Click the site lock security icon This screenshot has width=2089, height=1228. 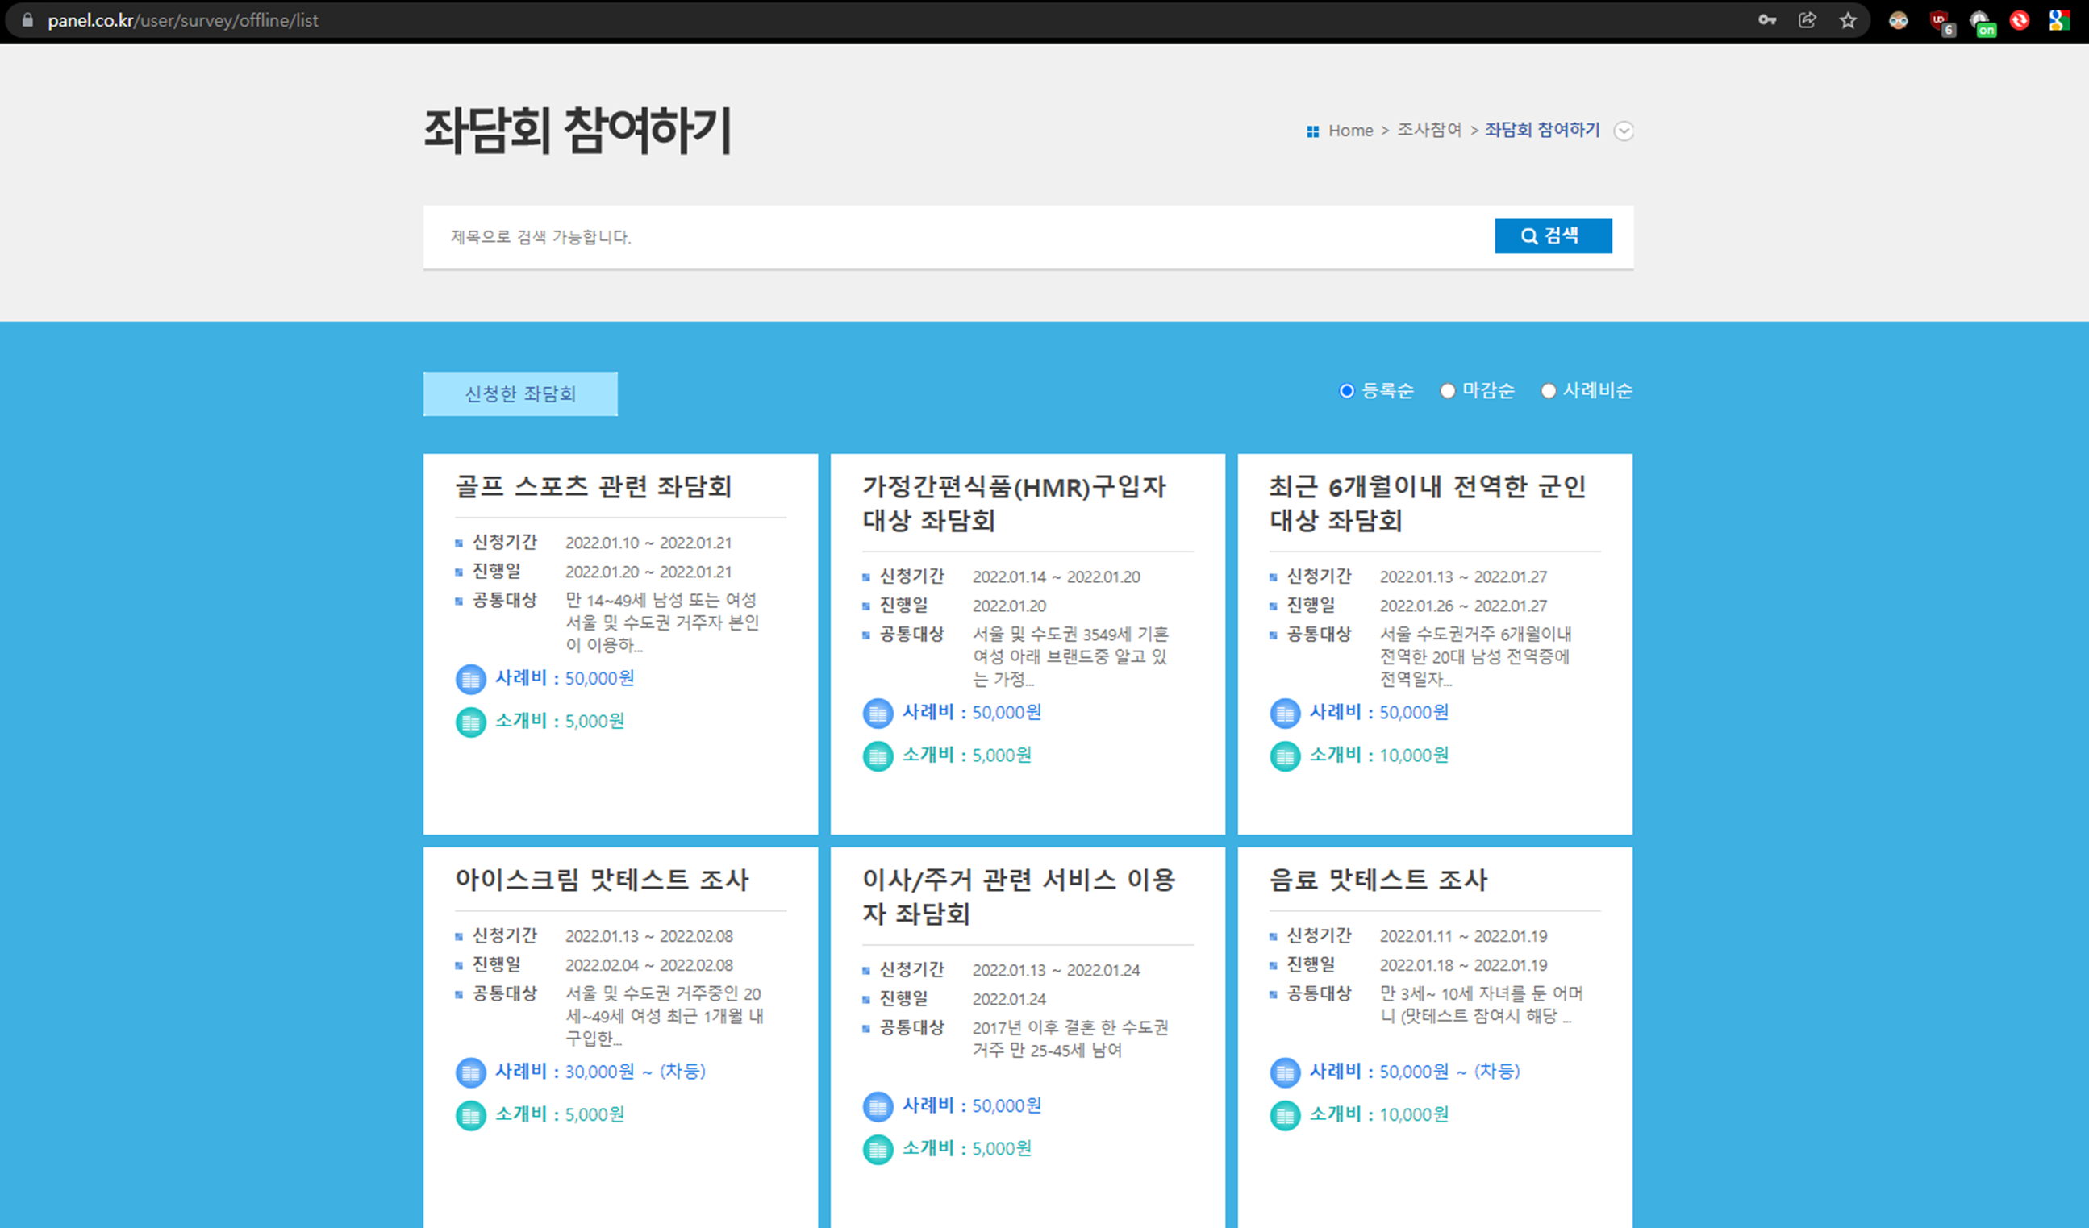pyautogui.click(x=27, y=20)
